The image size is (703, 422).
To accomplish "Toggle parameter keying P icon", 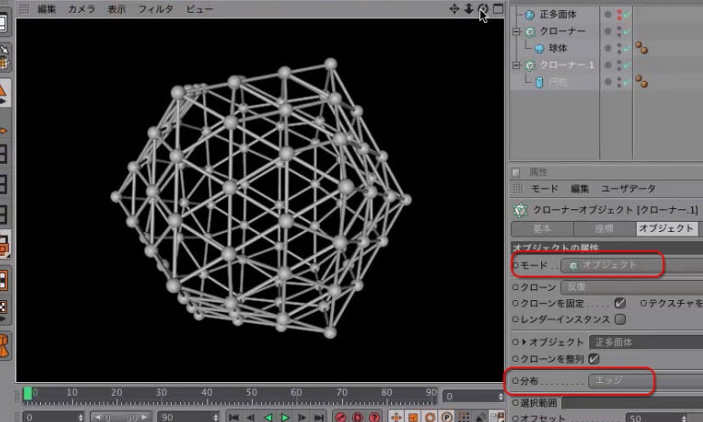I will (x=447, y=417).
